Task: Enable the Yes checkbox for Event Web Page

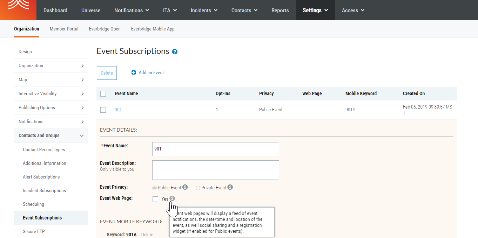Action: [155, 199]
